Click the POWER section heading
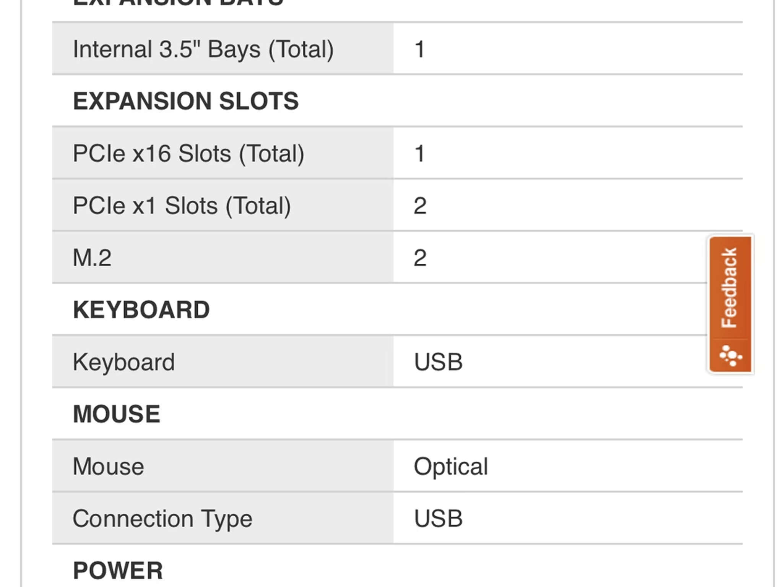The image size is (783, 587). 118,570
